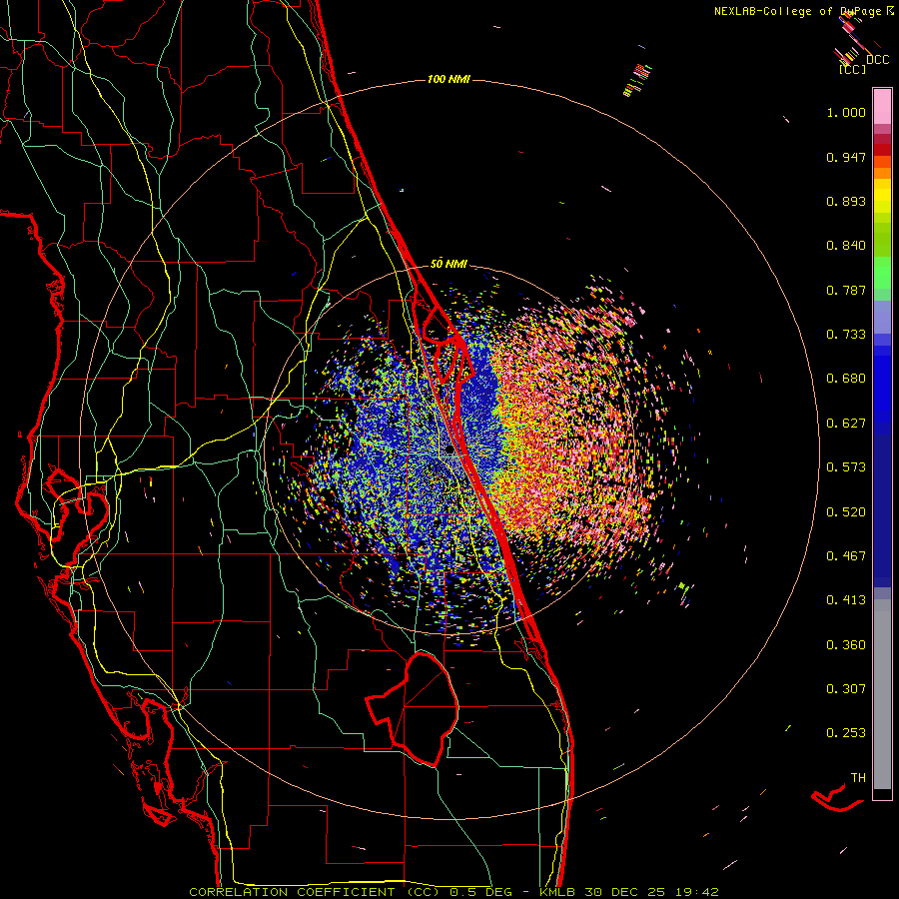Click the 0.253 scale value
The height and width of the screenshot is (899, 899).
(846, 733)
